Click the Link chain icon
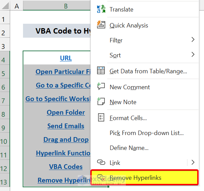Viewport: 204px width, 191px height. point(101,163)
